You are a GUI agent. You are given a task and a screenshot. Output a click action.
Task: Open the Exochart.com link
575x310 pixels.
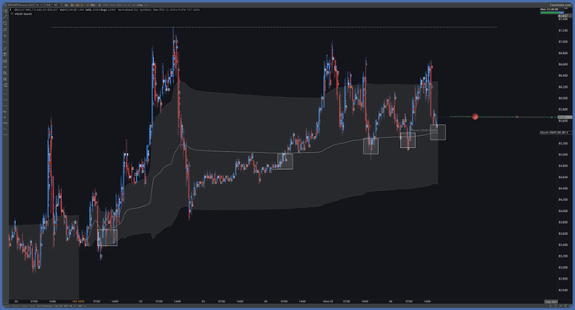click(561, 5)
